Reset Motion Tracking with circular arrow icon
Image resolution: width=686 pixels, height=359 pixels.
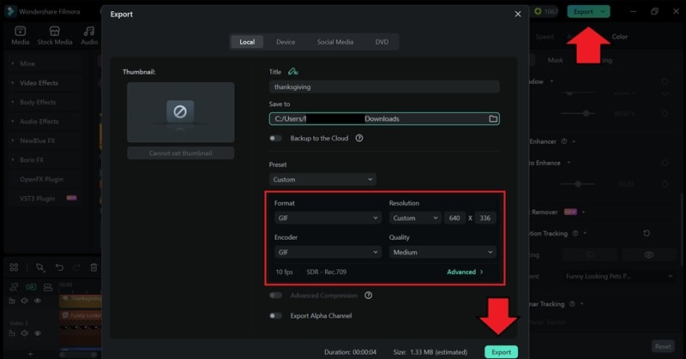click(x=647, y=233)
